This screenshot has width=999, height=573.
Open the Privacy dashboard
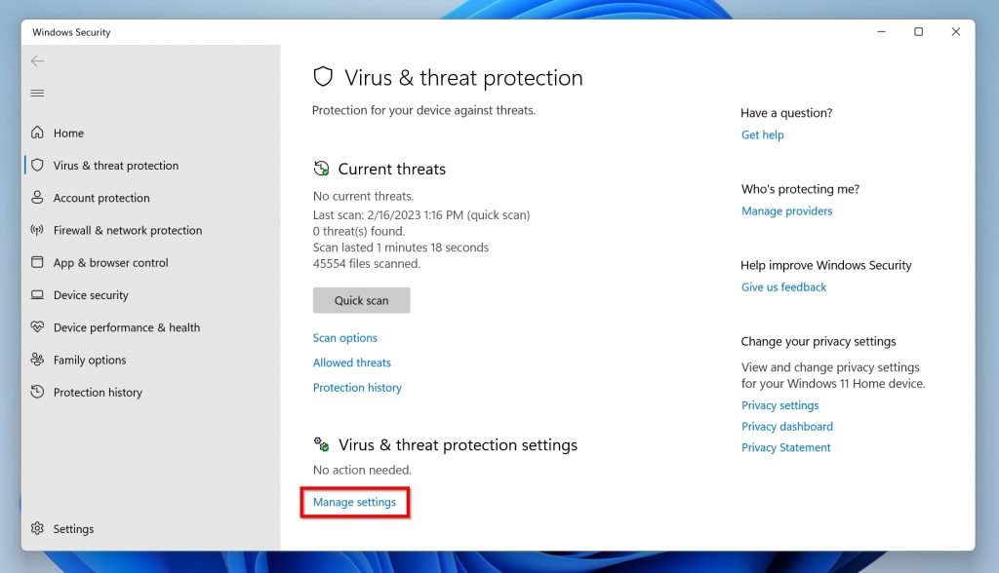(786, 426)
